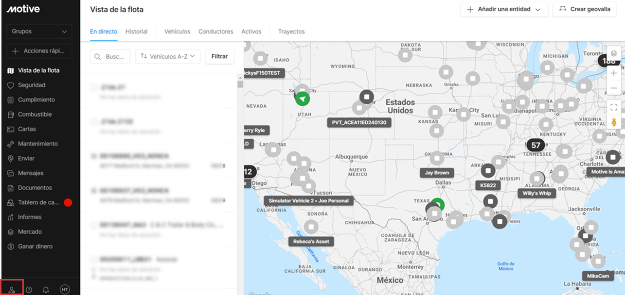Toggle fullscreen map view

point(614,107)
